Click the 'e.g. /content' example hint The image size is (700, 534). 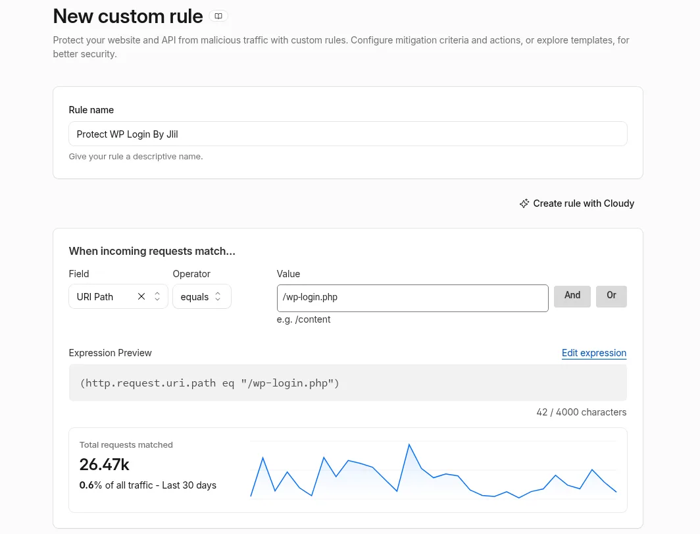(303, 319)
